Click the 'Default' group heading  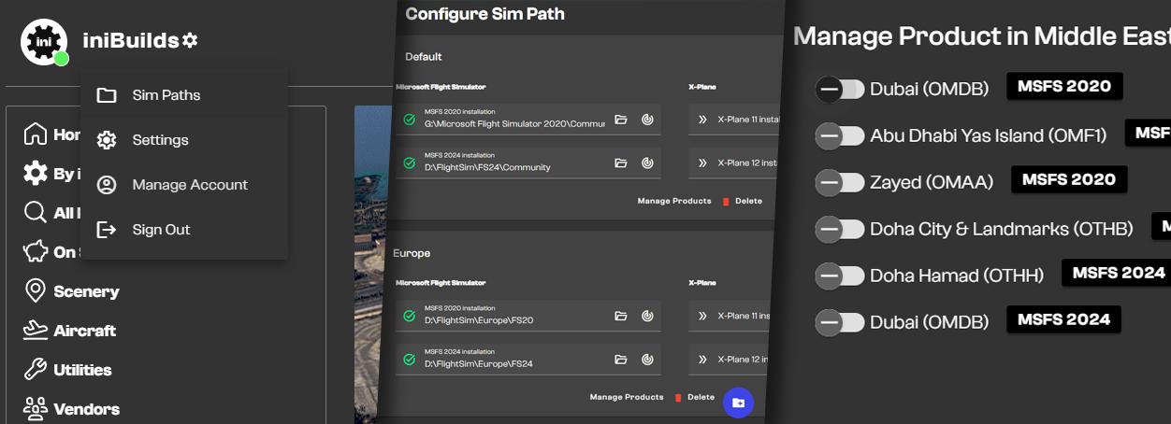point(424,57)
